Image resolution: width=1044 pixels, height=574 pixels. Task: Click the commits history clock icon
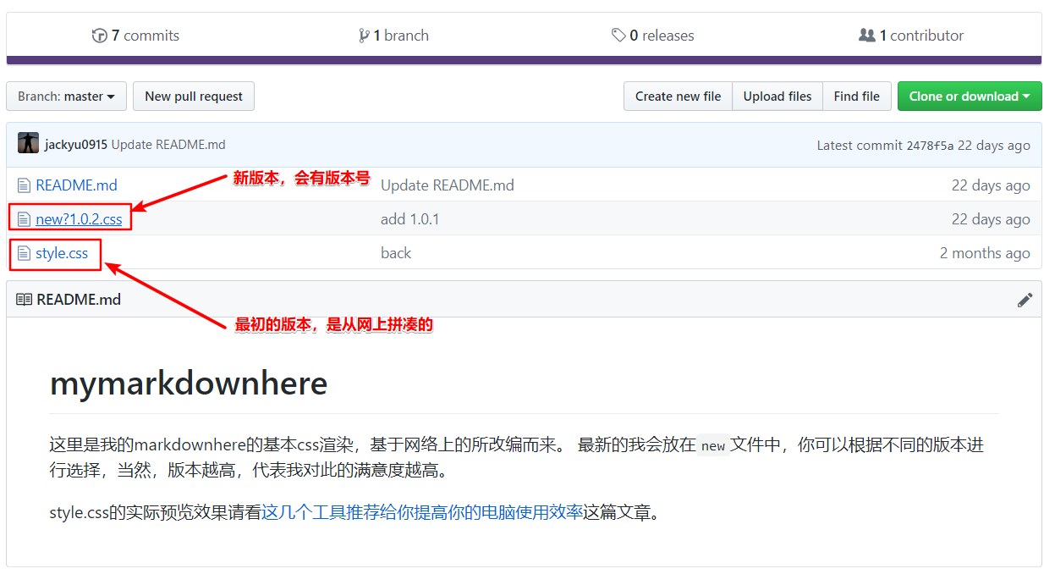[100, 36]
